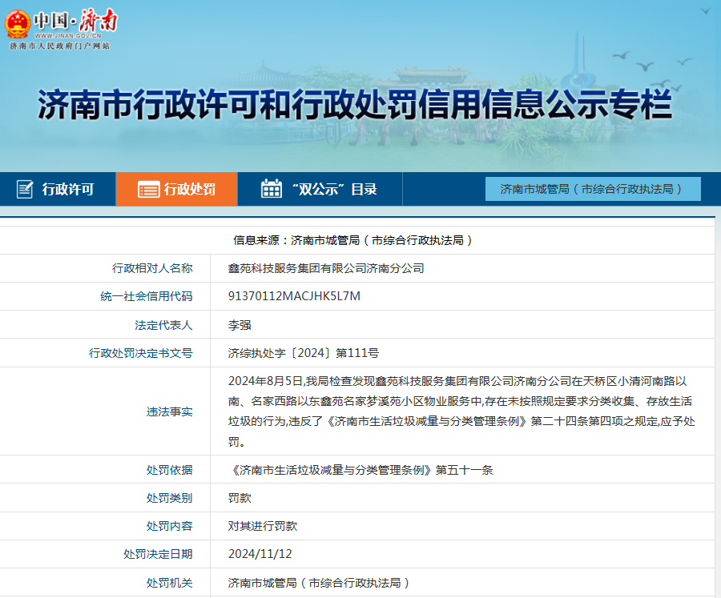Click the 行政处罚 list icon
The image size is (721, 598).
tap(148, 190)
